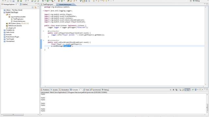The width and height of the screenshot is (209, 117).
Task: Select the Hello World project
Action: click(9, 32)
